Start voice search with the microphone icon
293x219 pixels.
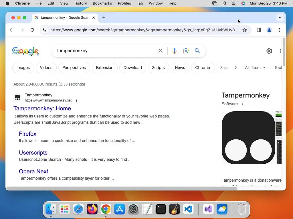(x=174, y=51)
